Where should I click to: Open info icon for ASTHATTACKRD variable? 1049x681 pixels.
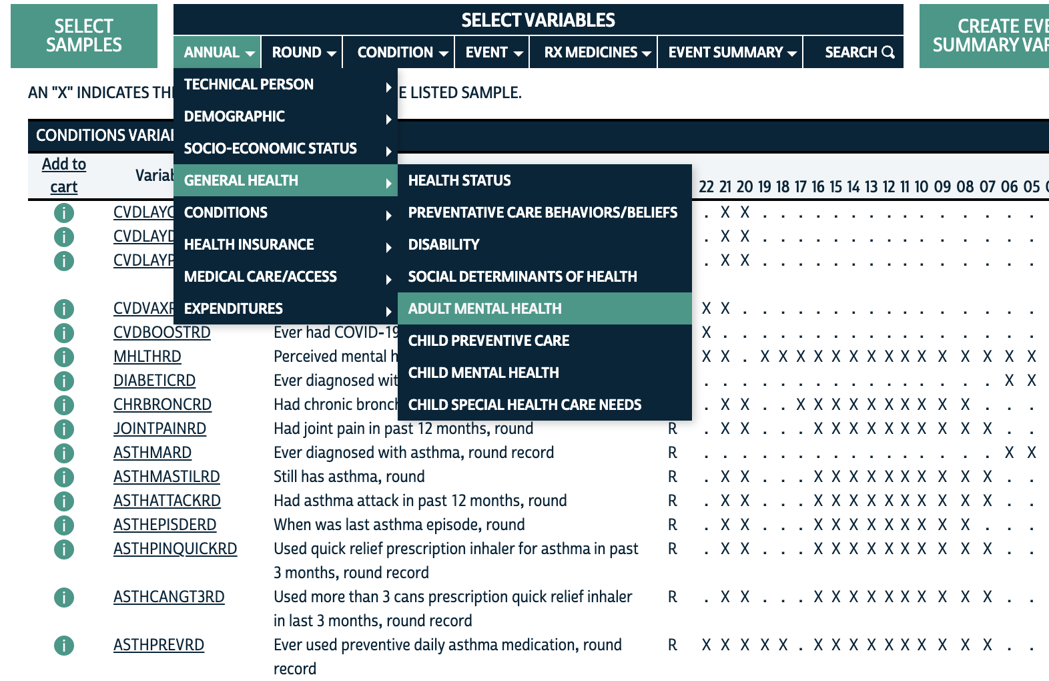(64, 501)
